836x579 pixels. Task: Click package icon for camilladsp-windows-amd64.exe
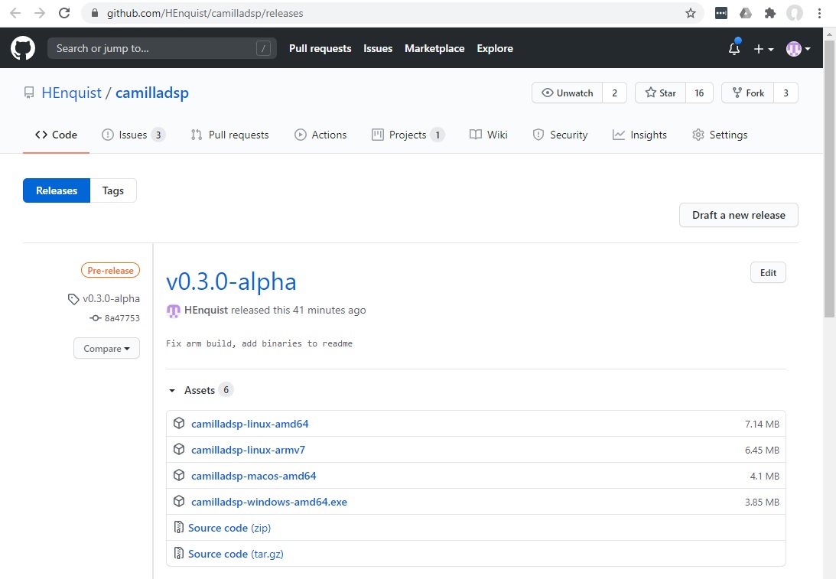coord(179,502)
